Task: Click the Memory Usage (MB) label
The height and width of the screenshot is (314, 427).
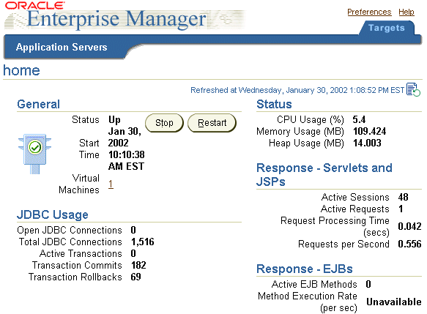Action: point(300,132)
